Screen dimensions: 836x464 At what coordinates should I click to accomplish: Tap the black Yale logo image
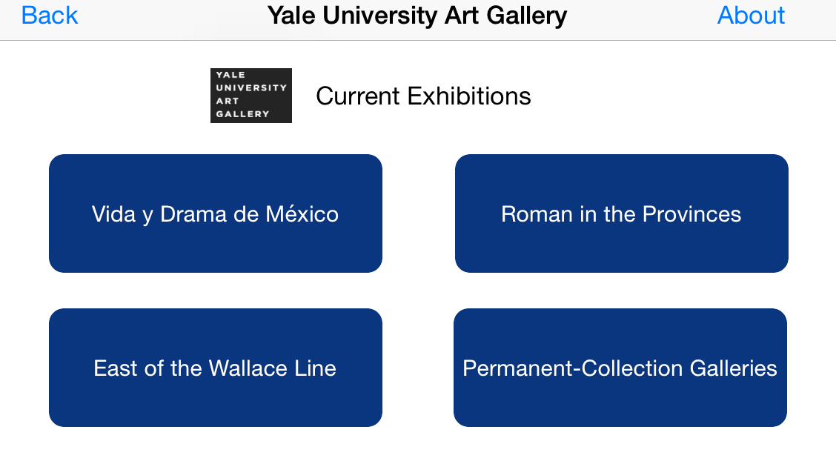[251, 96]
